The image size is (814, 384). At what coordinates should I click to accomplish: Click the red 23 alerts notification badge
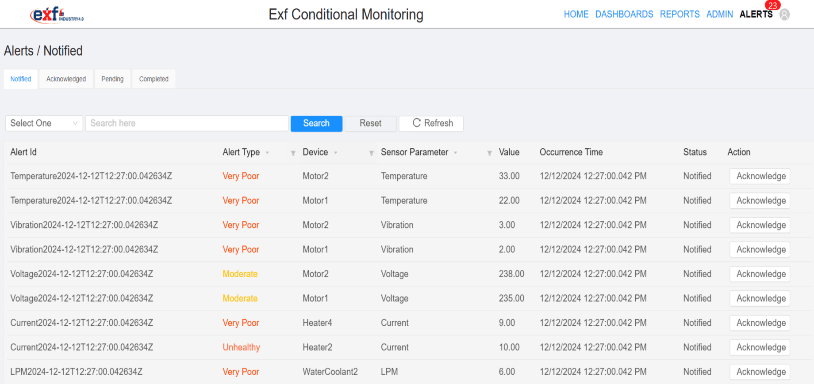click(772, 5)
